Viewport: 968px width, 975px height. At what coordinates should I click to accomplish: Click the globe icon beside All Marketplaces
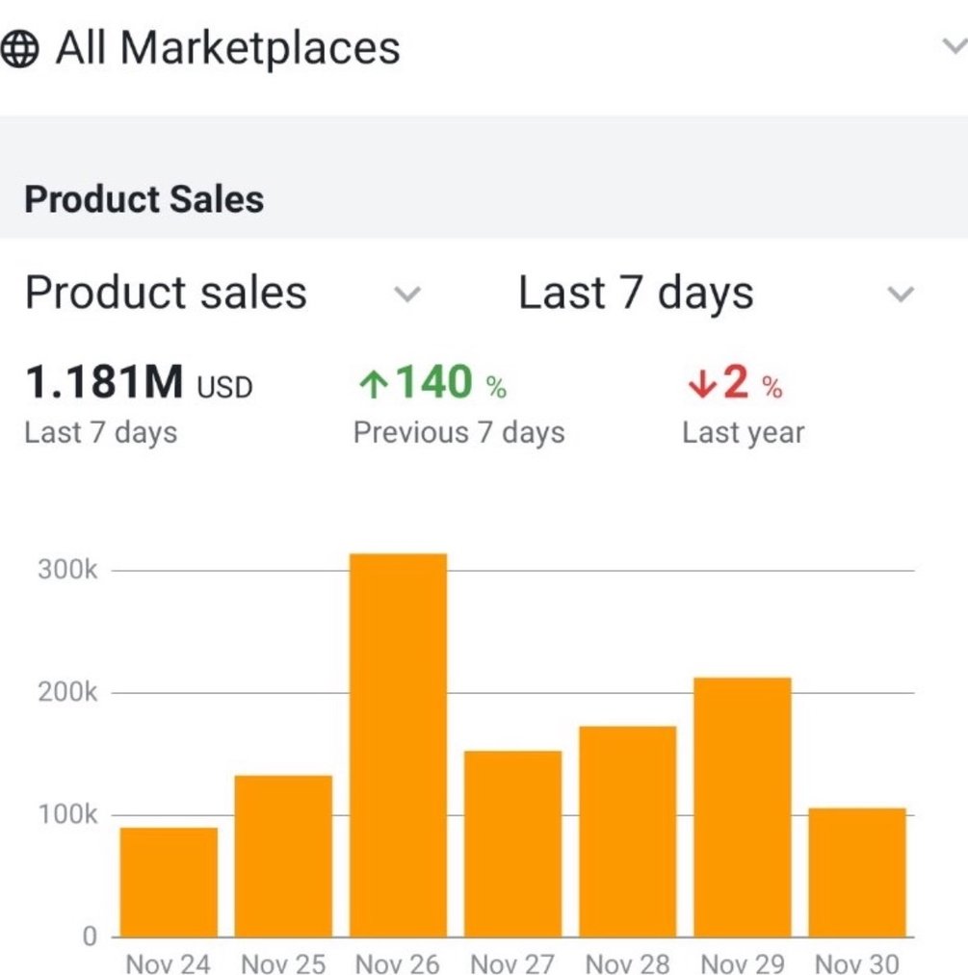(21, 49)
